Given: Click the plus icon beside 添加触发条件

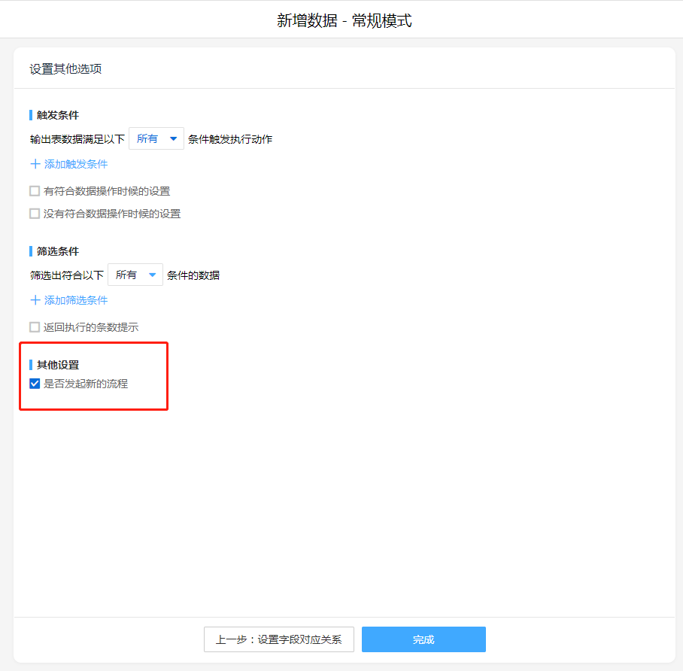Looking at the screenshot, I should pyautogui.click(x=35, y=164).
